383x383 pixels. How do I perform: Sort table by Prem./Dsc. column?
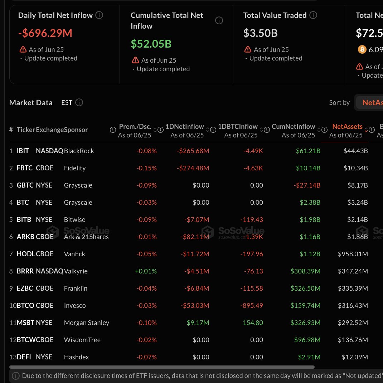155,130
